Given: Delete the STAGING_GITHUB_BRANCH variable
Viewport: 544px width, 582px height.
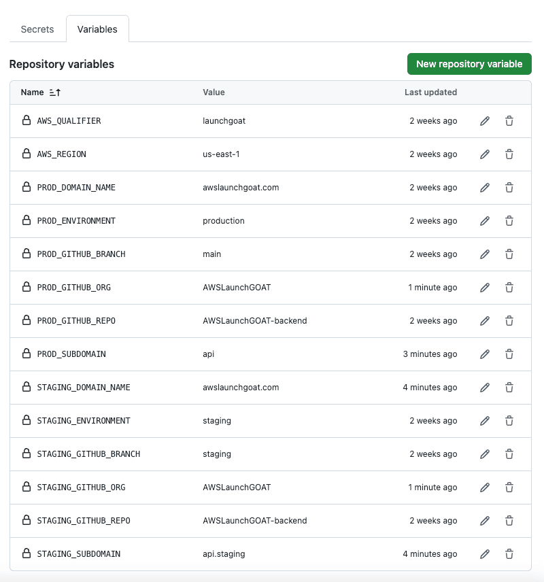Looking at the screenshot, I should pyautogui.click(x=509, y=454).
